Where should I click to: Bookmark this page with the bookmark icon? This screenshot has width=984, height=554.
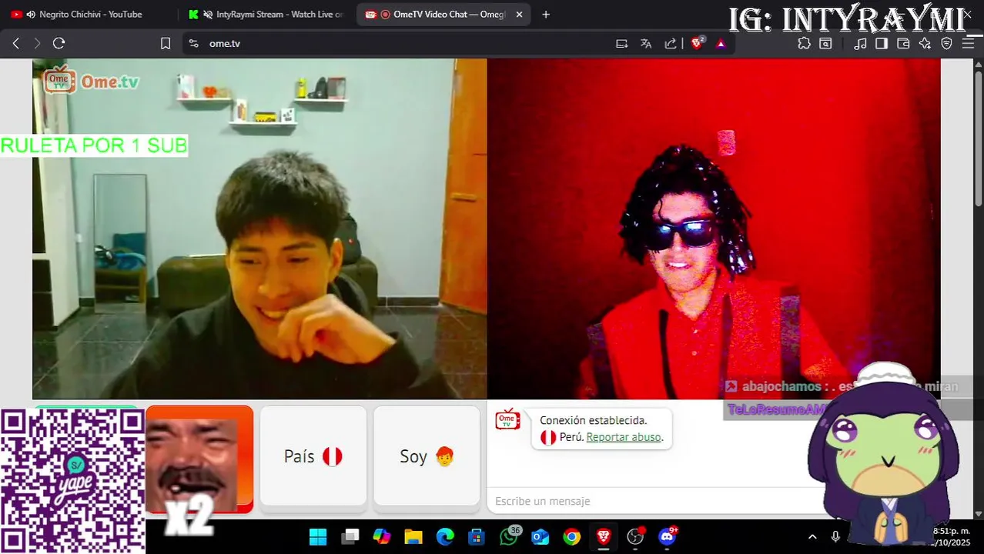pos(166,43)
